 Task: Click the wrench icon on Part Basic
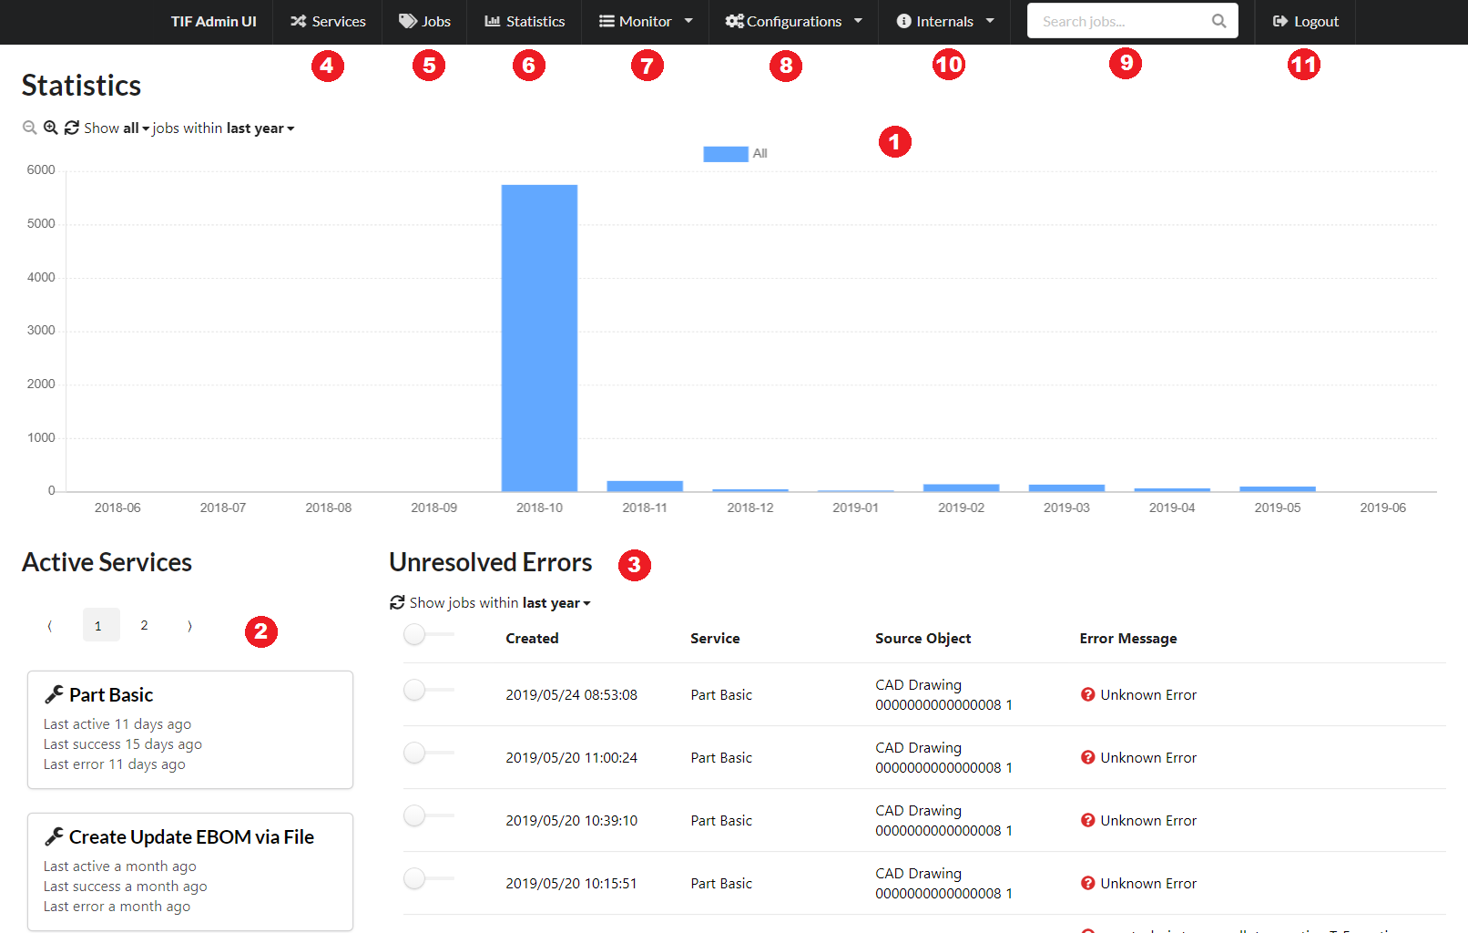click(x=54, y=695)
